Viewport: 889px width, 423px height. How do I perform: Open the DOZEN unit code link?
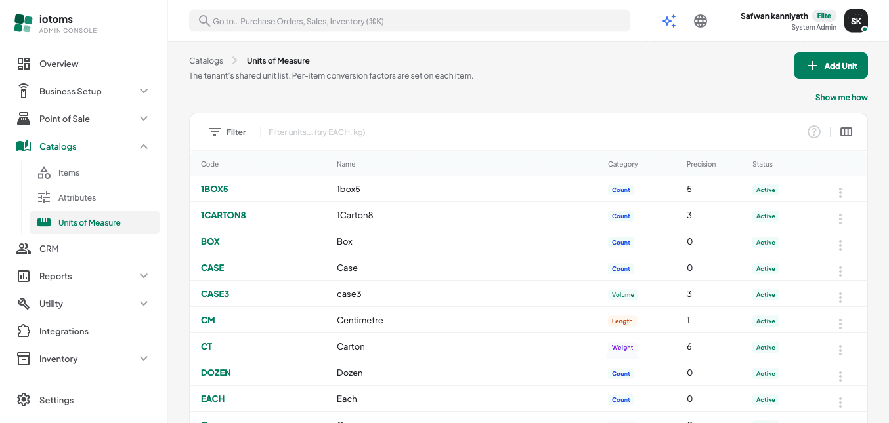pyautogui.click(x=216, y=373)
